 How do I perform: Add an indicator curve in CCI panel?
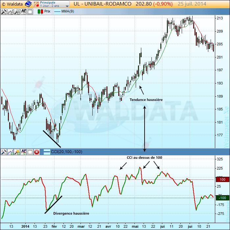point(10,152)
